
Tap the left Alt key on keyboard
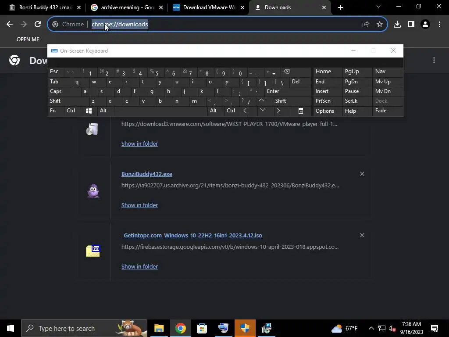click(106, 111)
